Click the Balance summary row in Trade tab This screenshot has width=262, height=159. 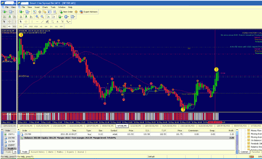[127, 138]
